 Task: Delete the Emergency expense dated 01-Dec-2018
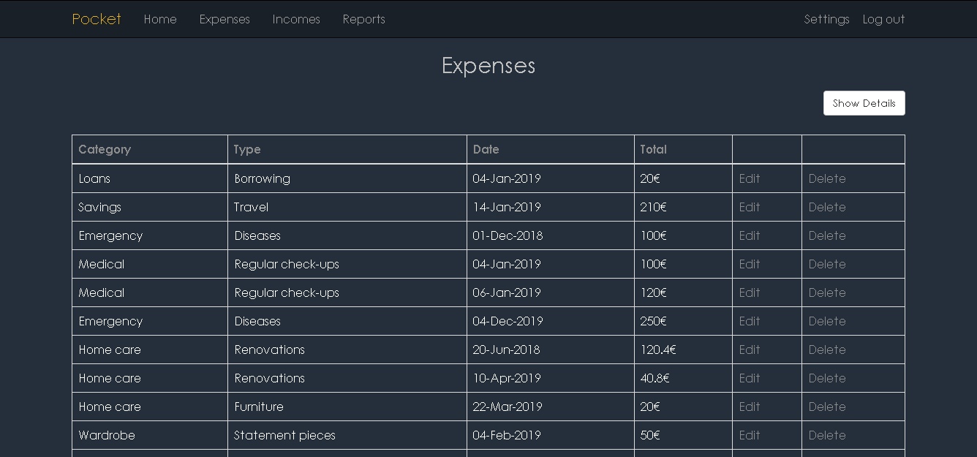pos(827,235)
